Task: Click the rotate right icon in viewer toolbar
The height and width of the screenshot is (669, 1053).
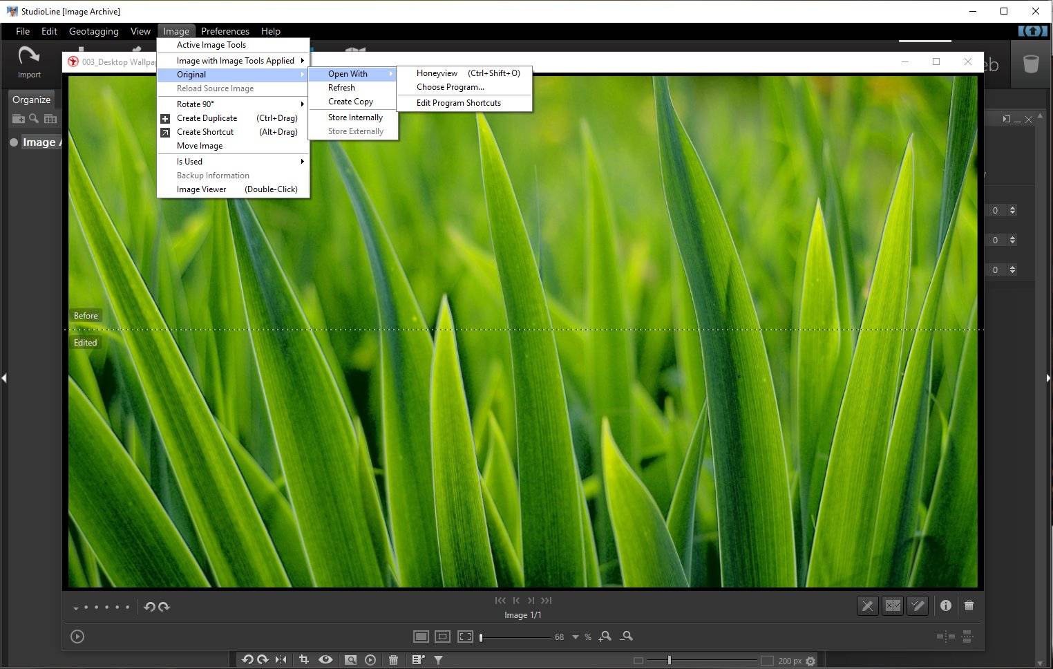Action: [x=164, y=607]
